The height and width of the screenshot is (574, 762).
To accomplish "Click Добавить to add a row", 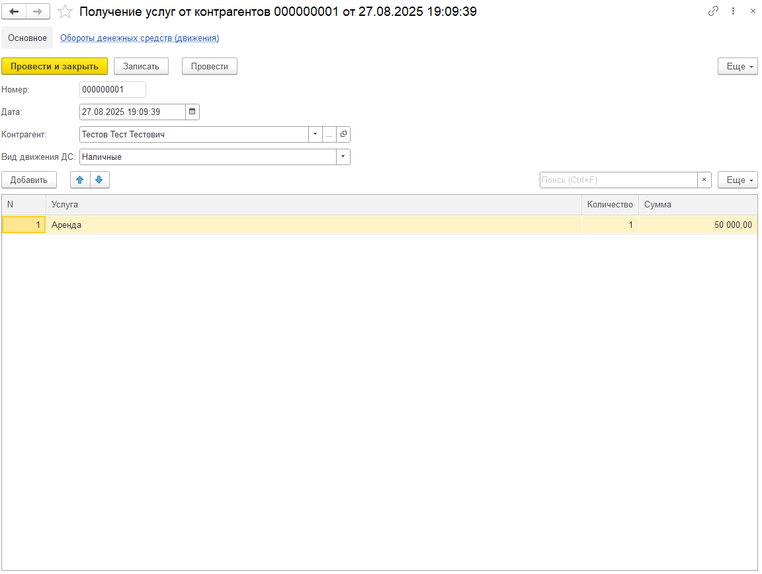I will point(29,180).
